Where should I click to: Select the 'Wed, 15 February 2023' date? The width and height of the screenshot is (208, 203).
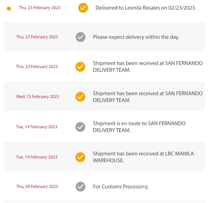coord(38,96)
